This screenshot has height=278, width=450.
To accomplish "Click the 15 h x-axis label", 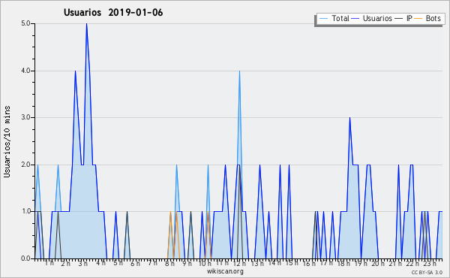I will [292, 263].
